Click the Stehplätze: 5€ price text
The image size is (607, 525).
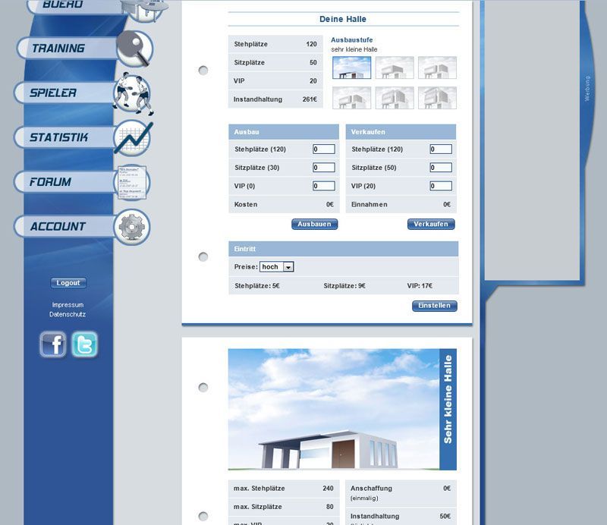click(257, 286)
